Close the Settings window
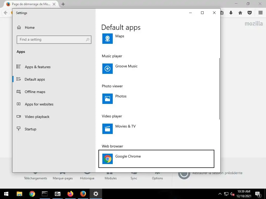 coord(214,13)
